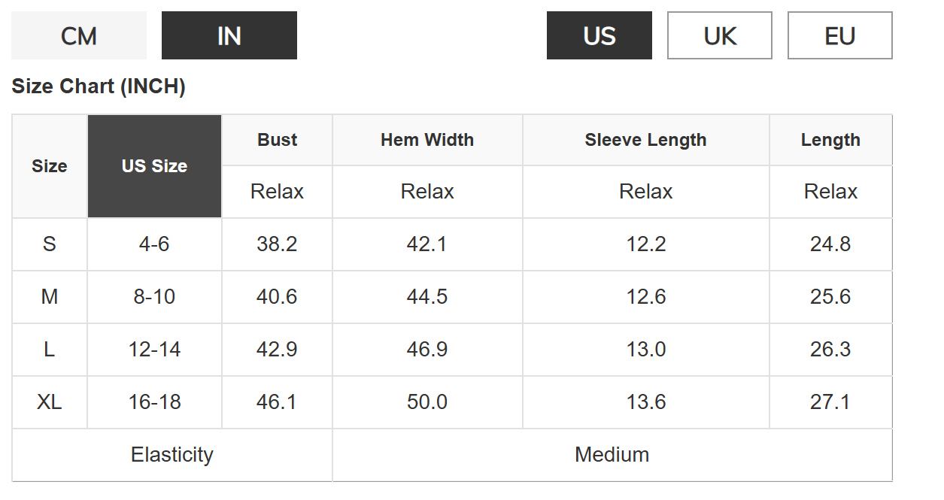Click the bust value 38.2
Screen dimensions: 944x500
(277, 244)
